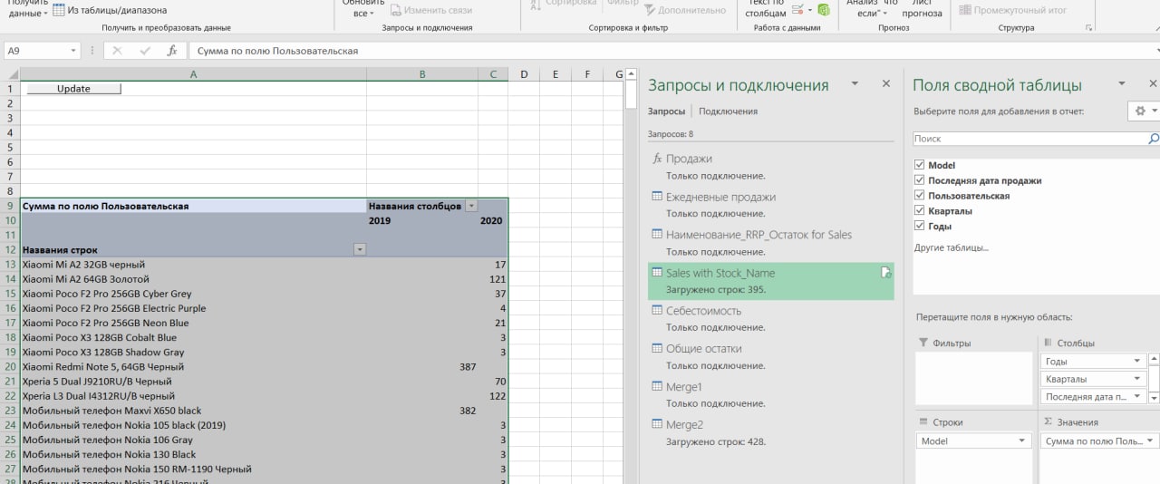Open Поля сводной таблицы pane options arrow
This screenshot has height=484, width=1160.
click(x=1122, y=83)
